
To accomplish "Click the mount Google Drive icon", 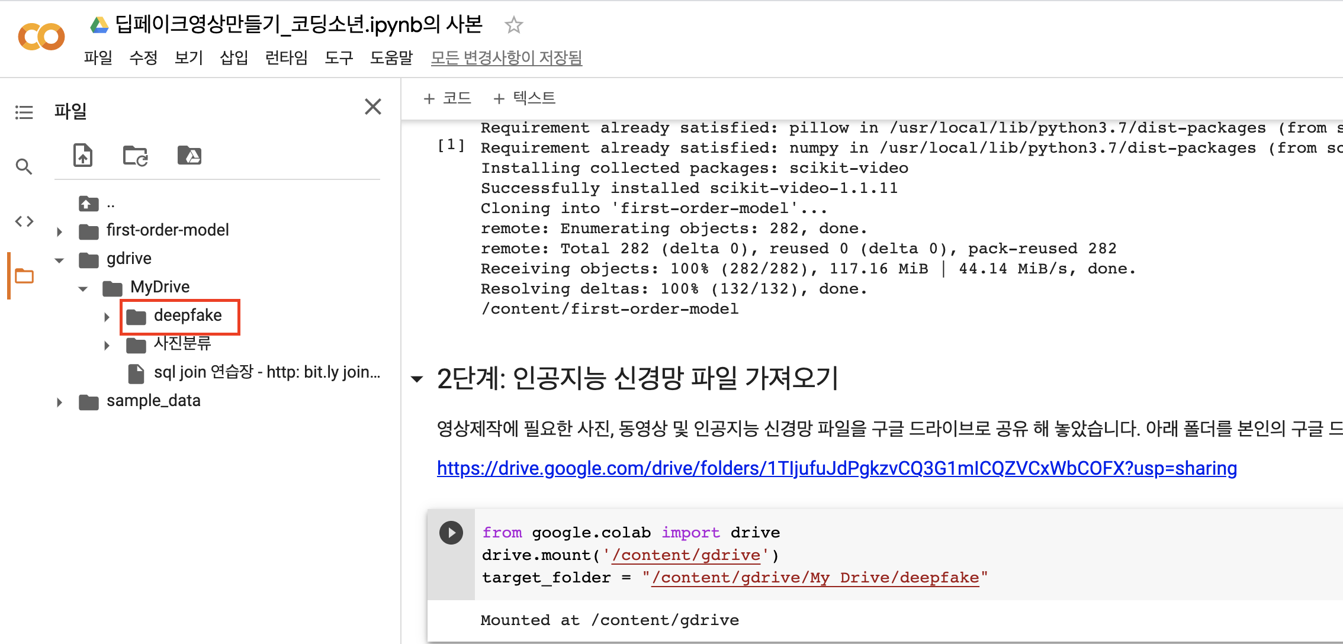I will pyautogui.click(x=189, y=156).
